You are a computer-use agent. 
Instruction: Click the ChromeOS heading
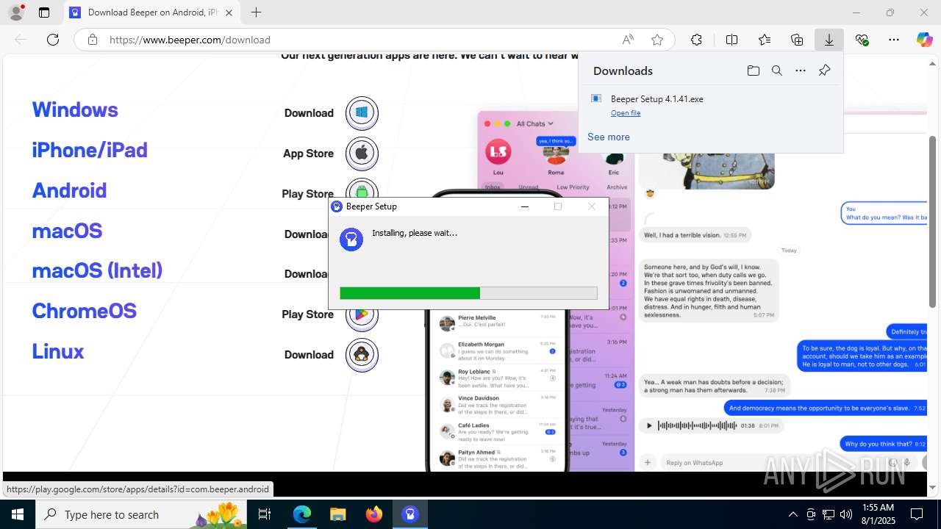click(x=85, y=311)
